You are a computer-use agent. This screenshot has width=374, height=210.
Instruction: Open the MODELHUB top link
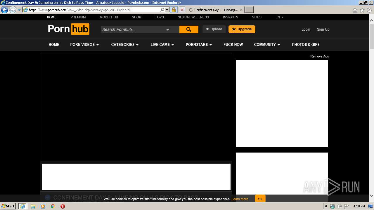[x=109, y=17]
